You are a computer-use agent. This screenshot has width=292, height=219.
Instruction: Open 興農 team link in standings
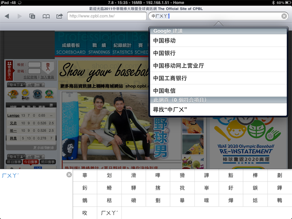[x=13, y=138]
